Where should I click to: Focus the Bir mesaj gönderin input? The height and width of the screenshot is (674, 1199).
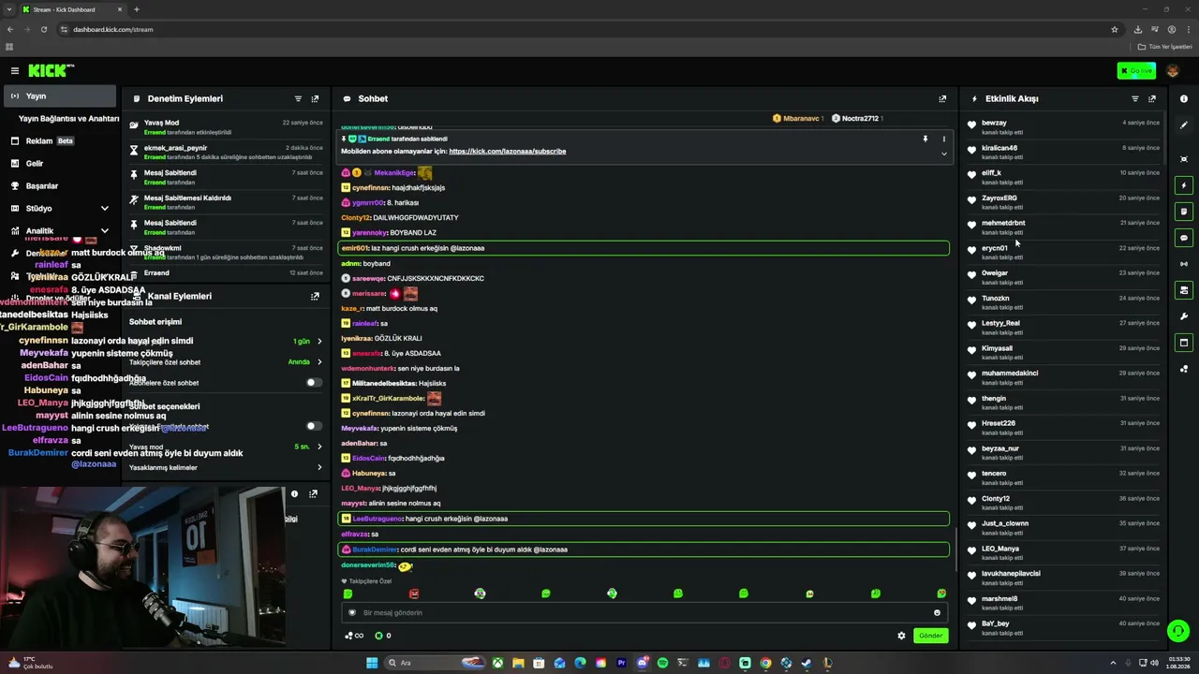coord(644,612)
